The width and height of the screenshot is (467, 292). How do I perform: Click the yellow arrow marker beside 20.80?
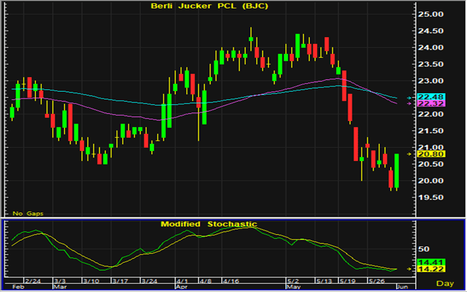tap(410, 154)
